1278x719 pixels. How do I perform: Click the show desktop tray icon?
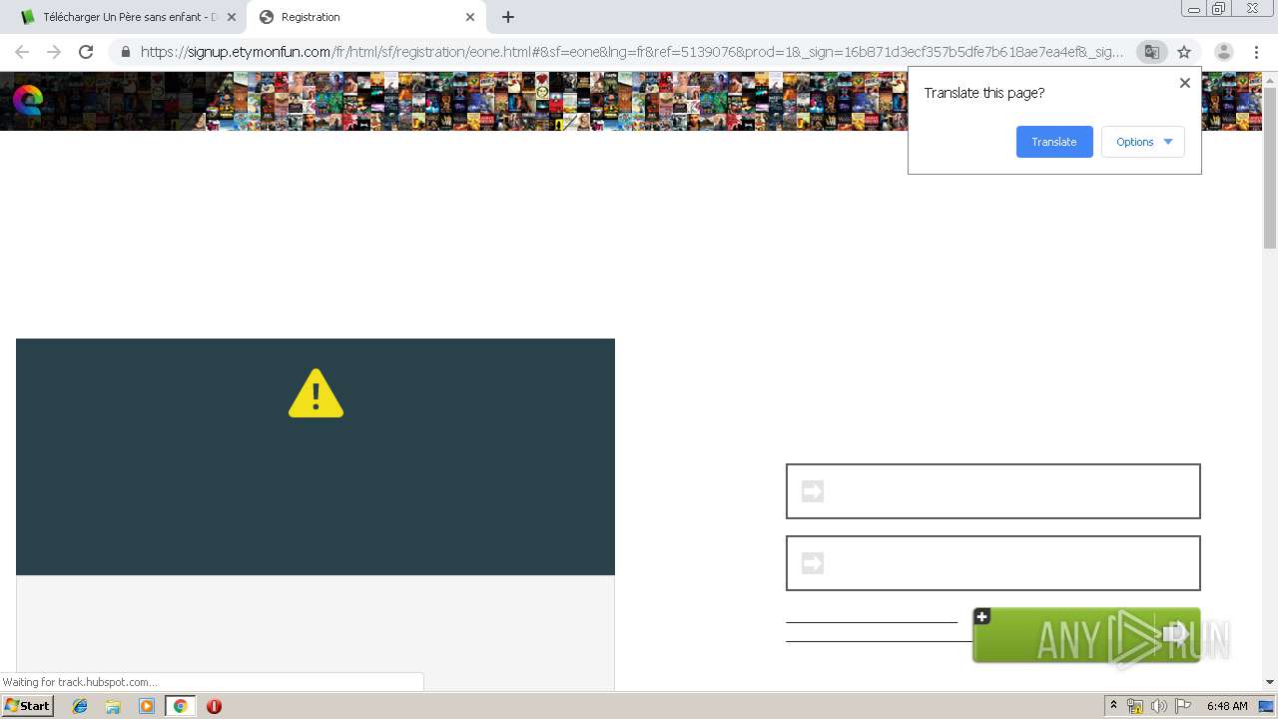[1266, 706]
